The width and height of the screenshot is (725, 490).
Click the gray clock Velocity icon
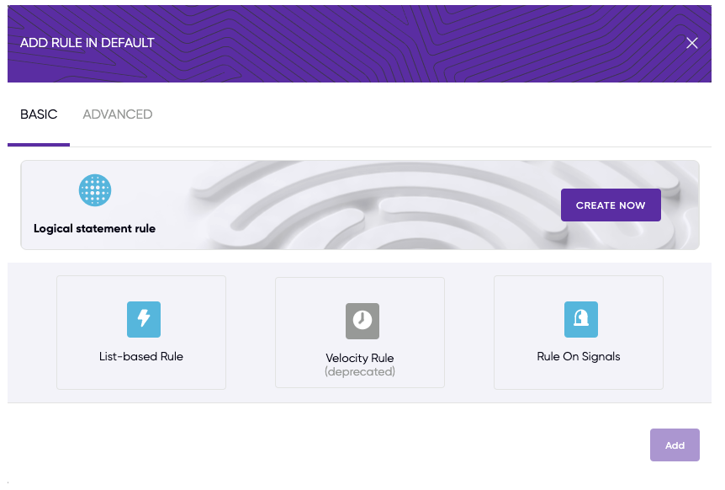pos(362,321)
